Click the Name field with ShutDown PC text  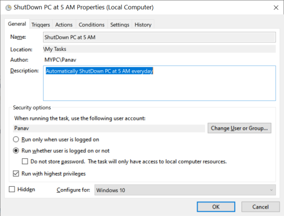159,37
